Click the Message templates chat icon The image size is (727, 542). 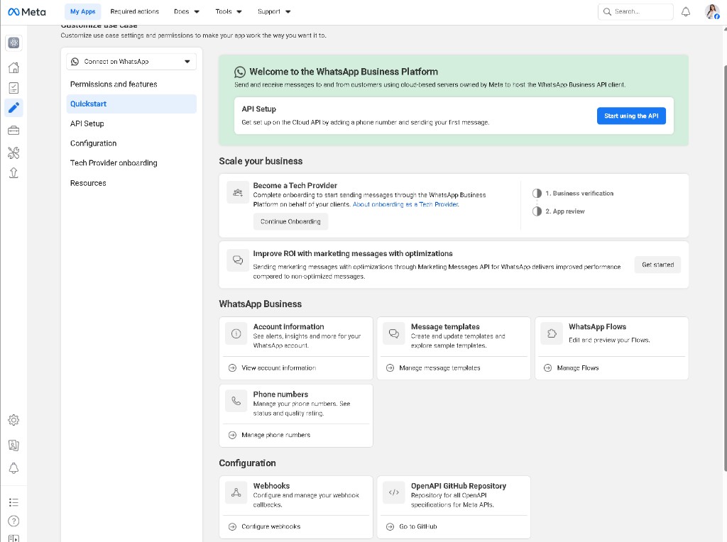[394, 333]
